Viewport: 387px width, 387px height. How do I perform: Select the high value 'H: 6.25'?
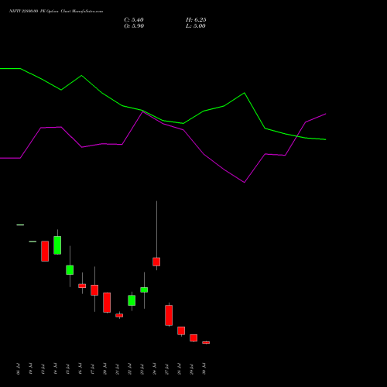196,20
